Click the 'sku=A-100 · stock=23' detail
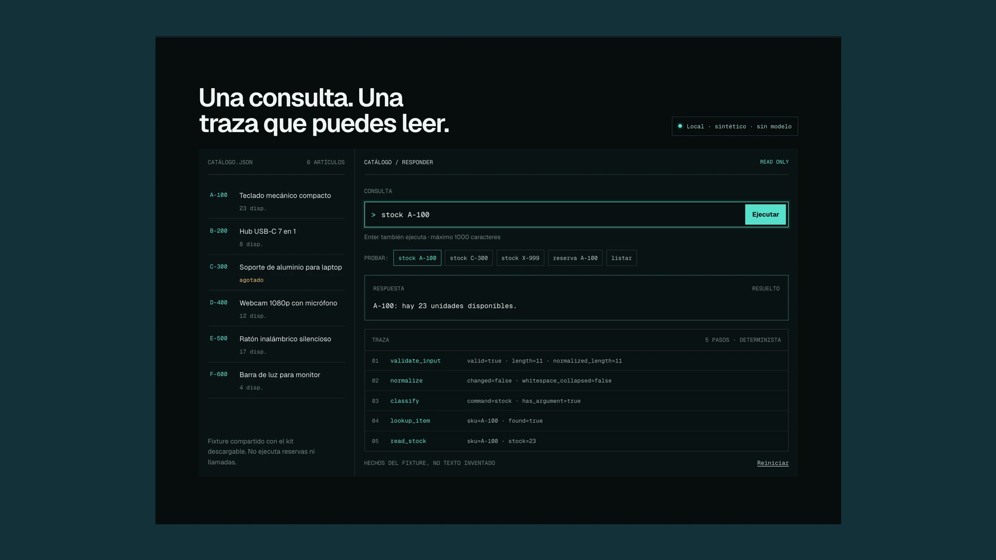The width and height of the screenshot is (996, 560). pyautogui.click(x=501, y=441)
